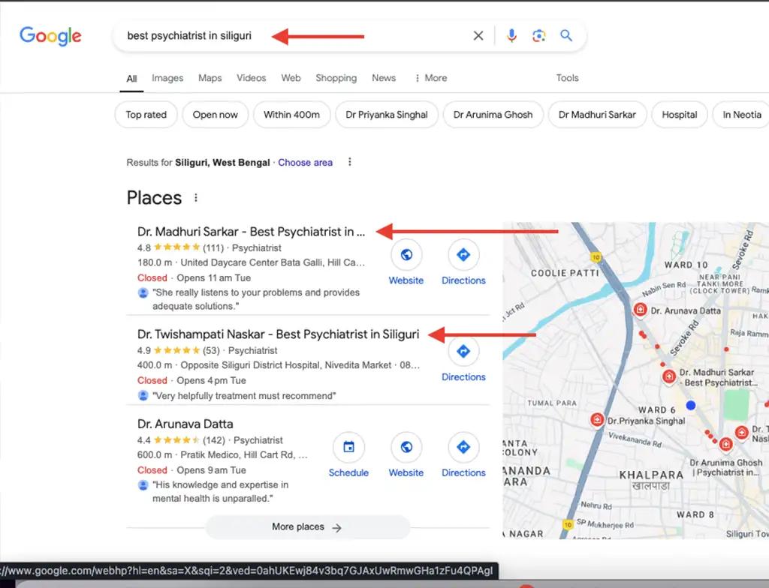Click Dr. Madhuri Sarkar map pin

(x=669, y=376)
